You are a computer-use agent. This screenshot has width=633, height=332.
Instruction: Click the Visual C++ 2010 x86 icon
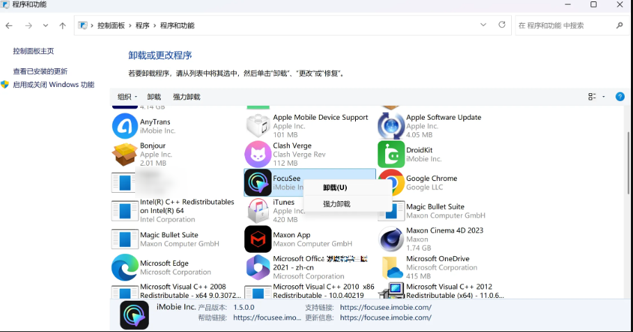258,292
